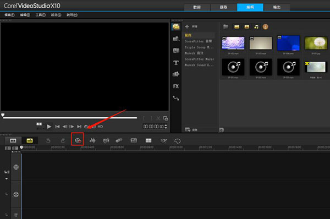The width and height of the screenshot is (330, 219).
Task: Open the Multi-Camera Editor tool
Action: pos(148,140)
